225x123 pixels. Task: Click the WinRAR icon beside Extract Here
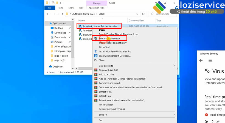point(96,96)
